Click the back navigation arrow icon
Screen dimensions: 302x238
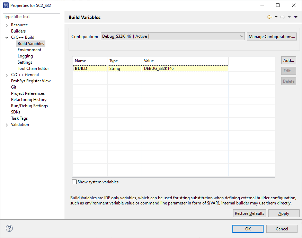(x=270, y=17)
